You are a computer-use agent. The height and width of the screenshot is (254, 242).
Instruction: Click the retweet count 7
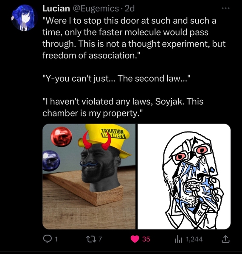[100, 239]
